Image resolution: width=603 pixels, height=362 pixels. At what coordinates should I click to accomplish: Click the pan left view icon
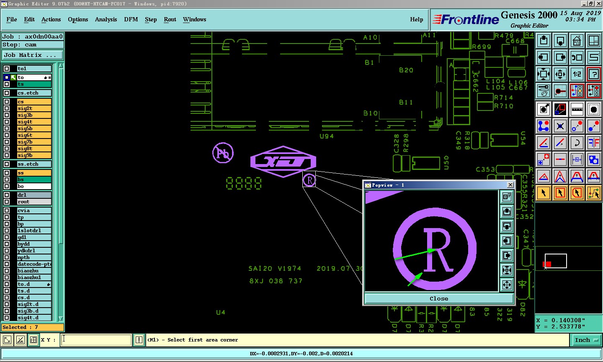[x=544, y=57]
